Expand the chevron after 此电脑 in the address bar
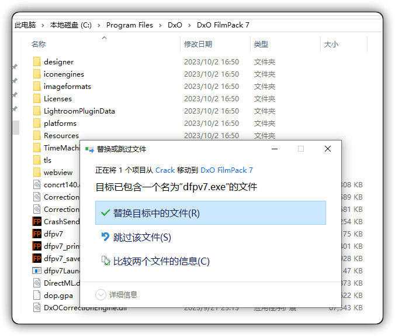395x336 pixels. 43,25
